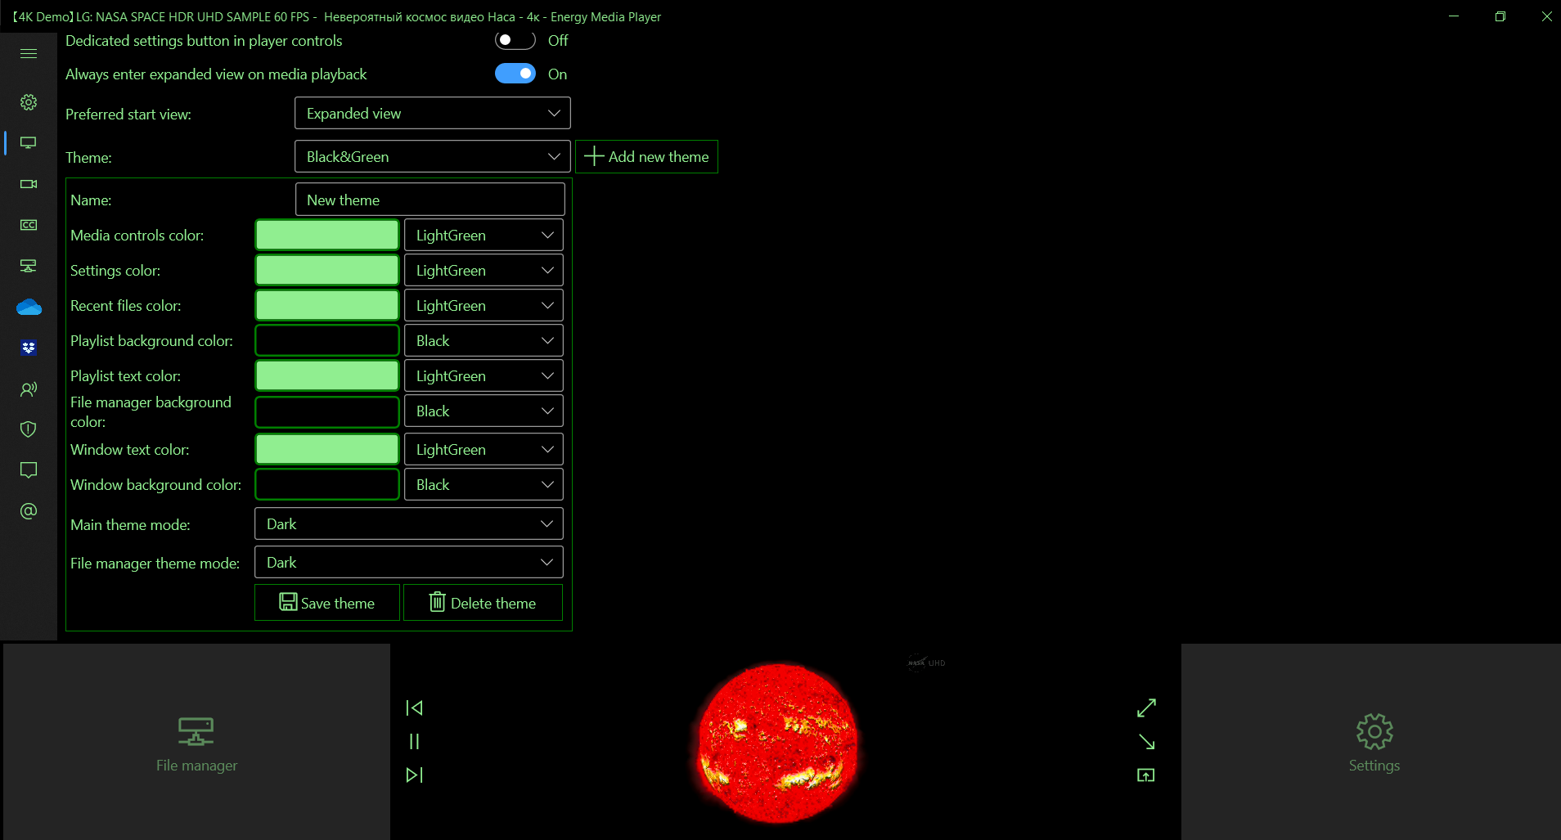
Task: Skip to previous track
Action: (x=414, y=707)
